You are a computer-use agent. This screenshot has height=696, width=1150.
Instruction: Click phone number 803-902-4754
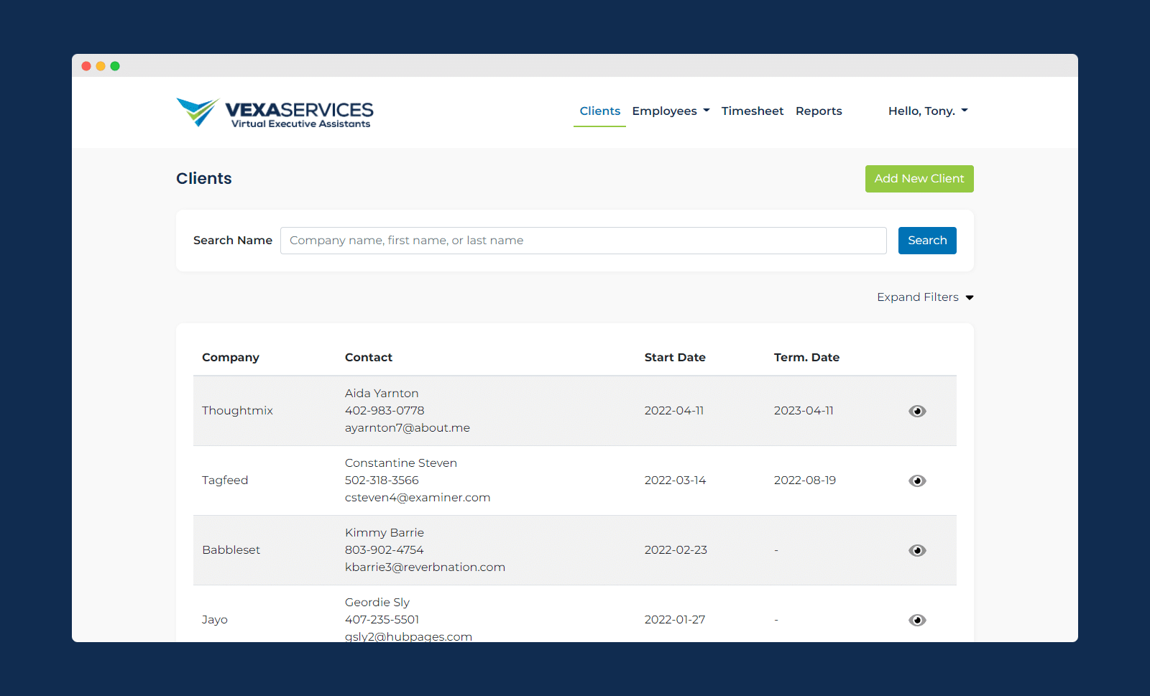pyautogui.click(x=385, y=550)
